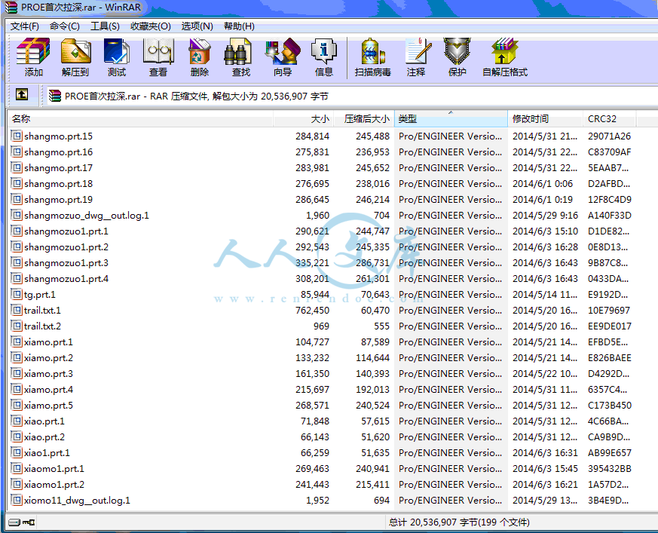Run 扫描病毒 (Virus Scan) tool

pyautogui.click(x=372, y=57)
